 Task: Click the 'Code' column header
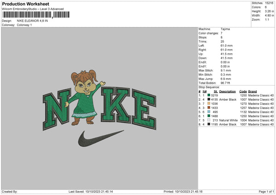coord(243,92)
